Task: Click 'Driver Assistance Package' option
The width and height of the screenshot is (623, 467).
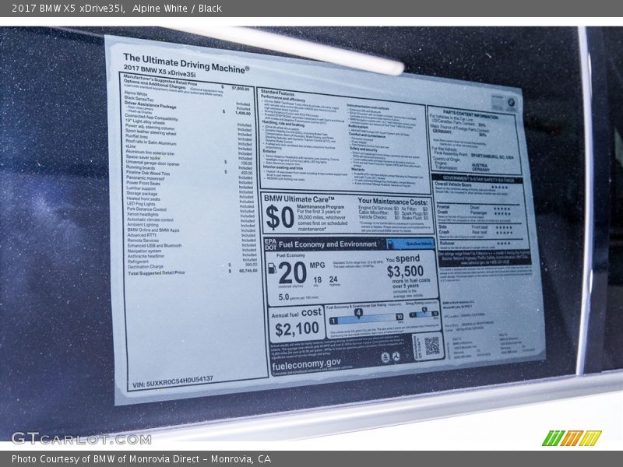Action: 150,105
